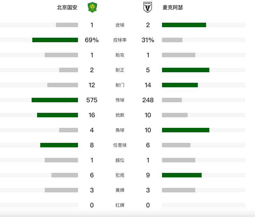Click Beijing Guoan's 575 passes value

(92, 100)
